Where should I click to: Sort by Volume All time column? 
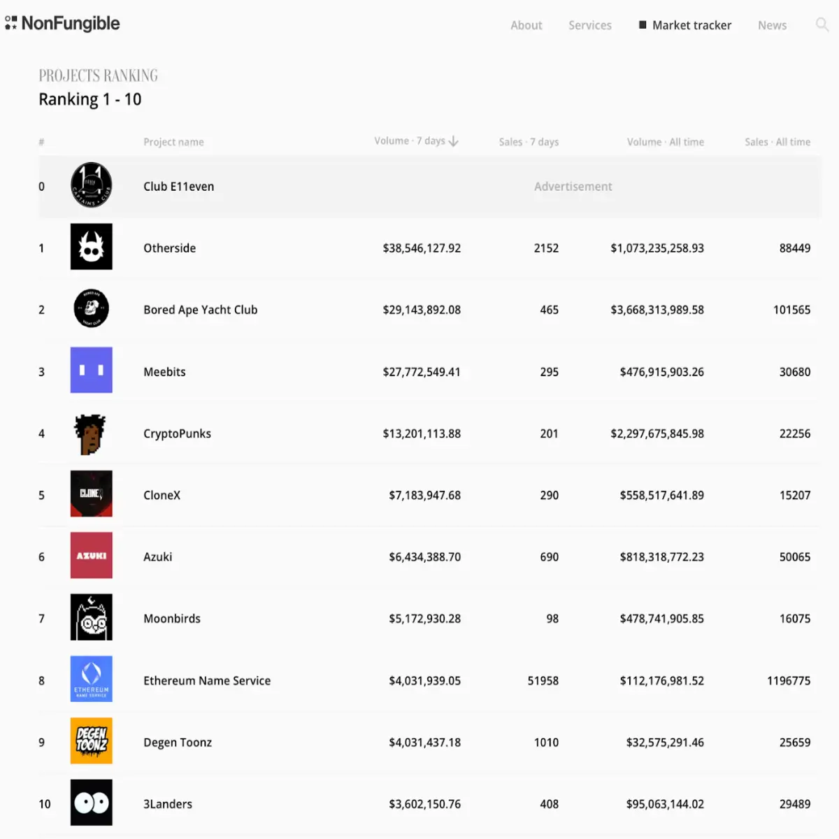(x=666, y=142)
